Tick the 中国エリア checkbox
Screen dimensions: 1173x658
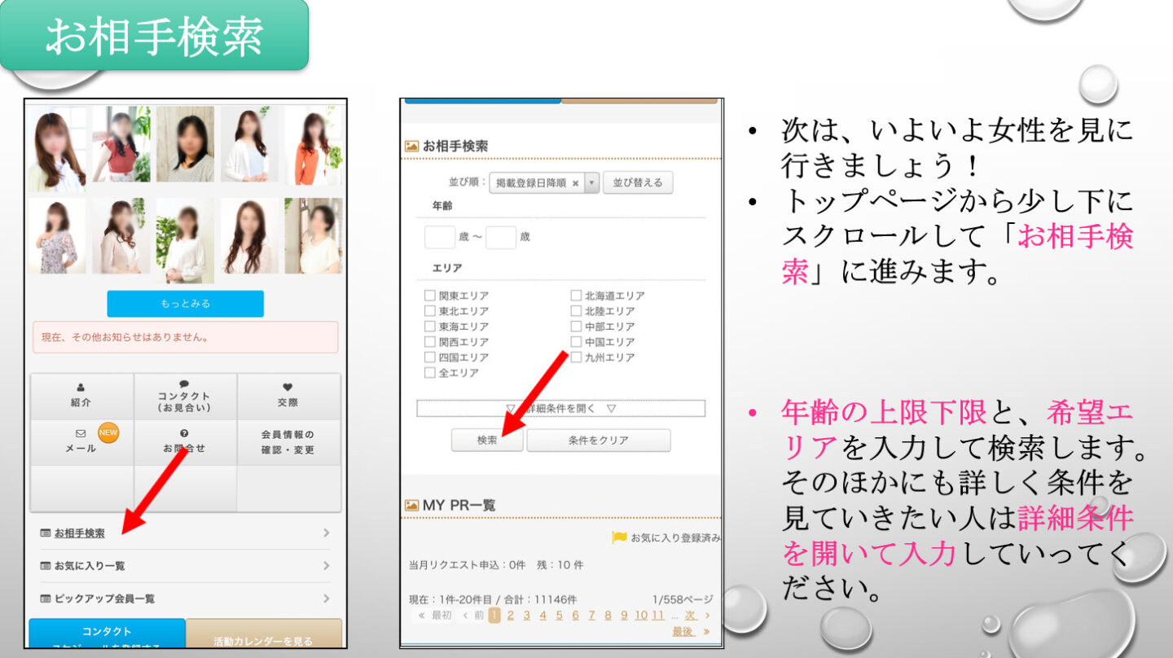tap(576, 342)
